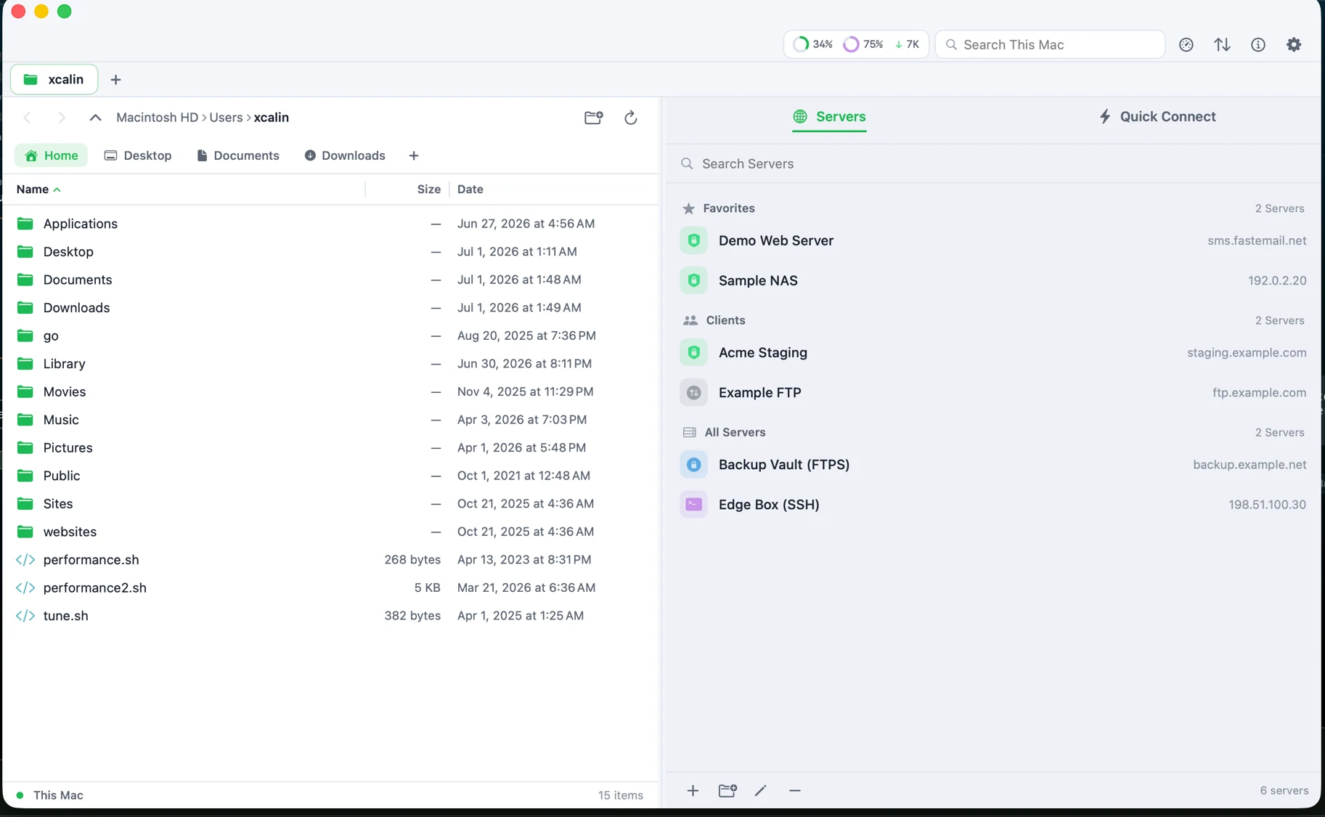Add a new server with plus icon
Viewport: 1325px width, 817px height.
(693, 790)
